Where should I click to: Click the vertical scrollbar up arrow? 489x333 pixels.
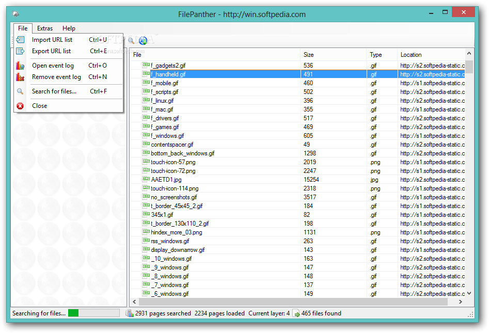click(x=469, y=54)
